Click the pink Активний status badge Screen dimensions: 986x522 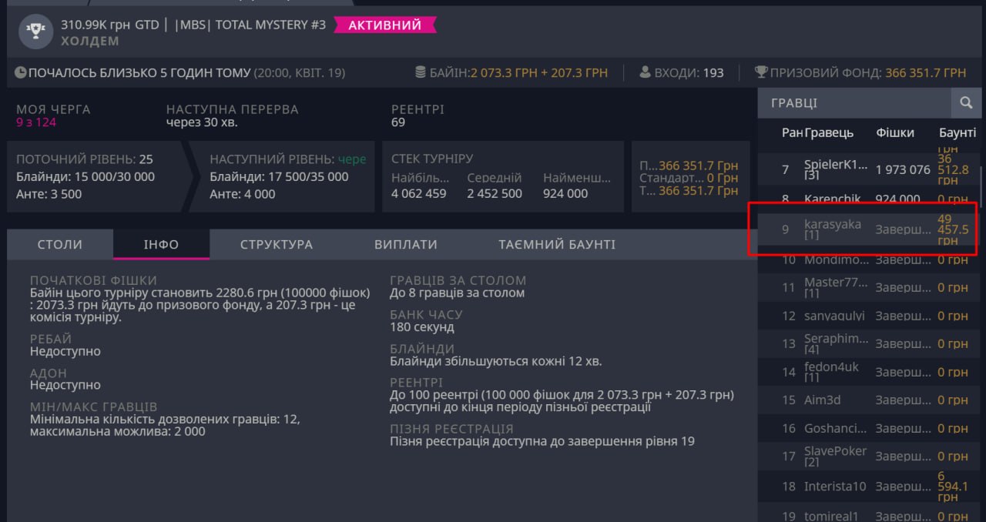[384, 25]
